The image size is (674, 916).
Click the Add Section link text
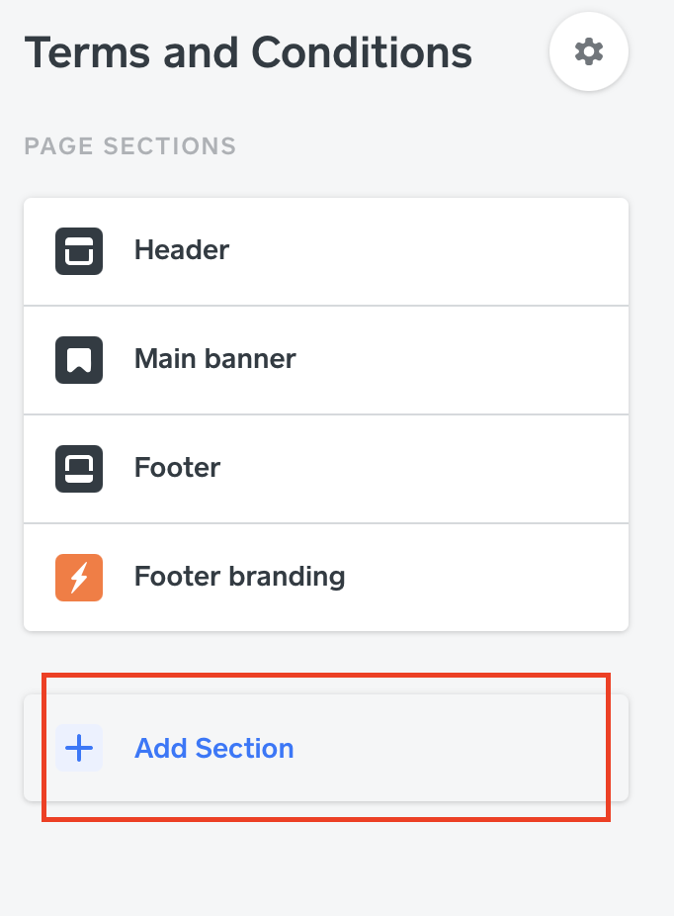click(x=213, y=748)
